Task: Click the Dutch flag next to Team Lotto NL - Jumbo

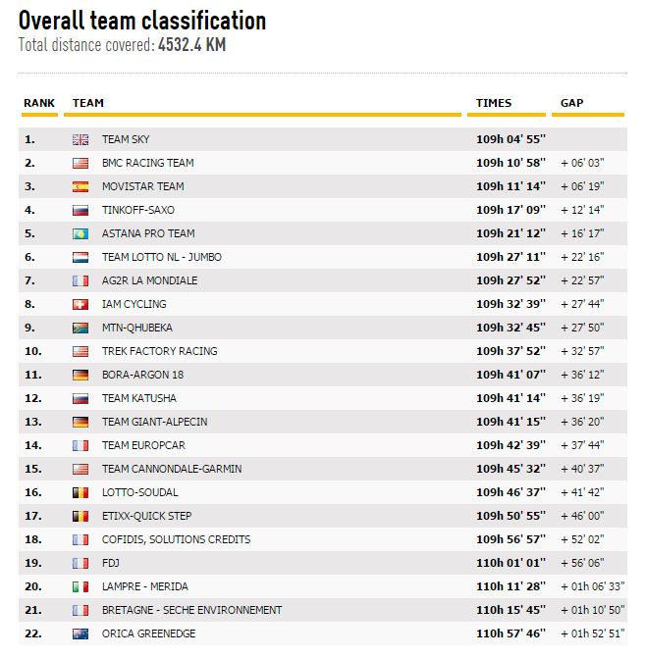Action: coord(81,258)
